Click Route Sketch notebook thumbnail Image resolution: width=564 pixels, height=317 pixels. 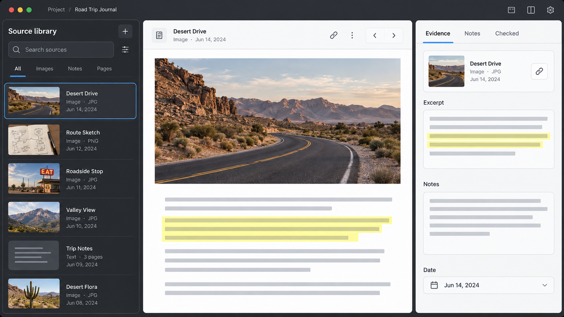pyautogui.click(x=34, y=140)
